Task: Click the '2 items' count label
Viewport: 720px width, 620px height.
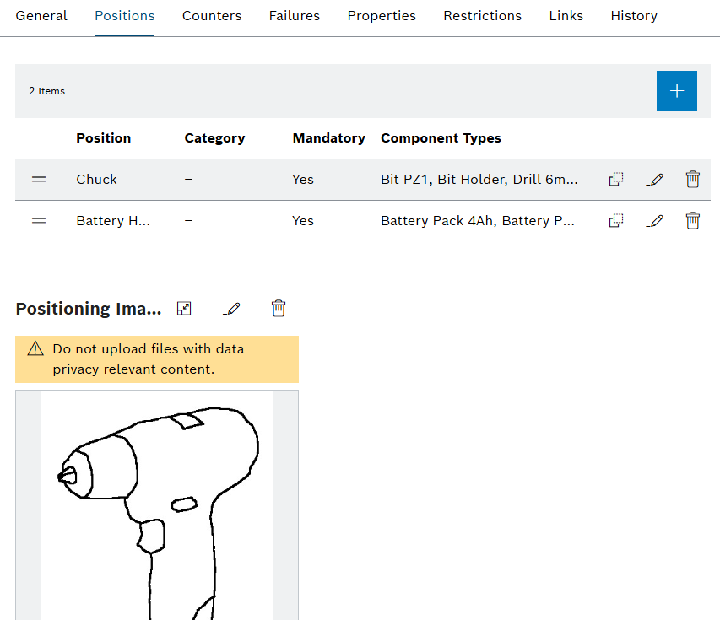Action: pyautogui.click(x=46, y=91)
